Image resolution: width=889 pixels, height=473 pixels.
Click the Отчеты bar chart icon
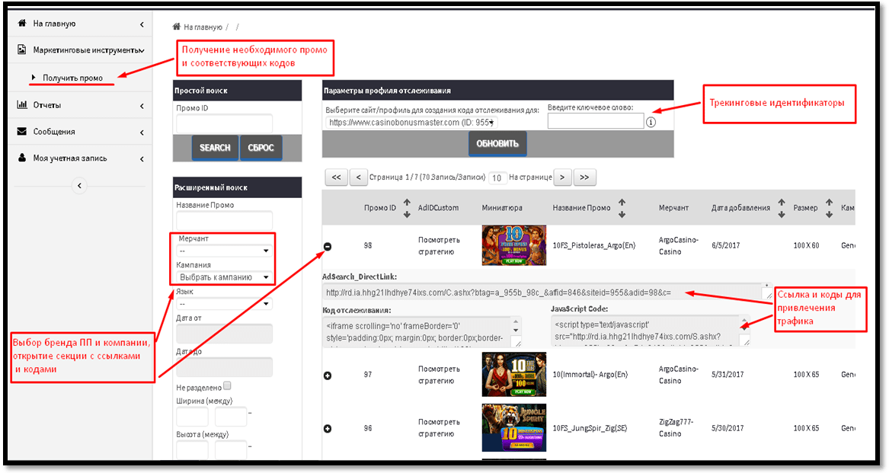[x=22, y=104]
